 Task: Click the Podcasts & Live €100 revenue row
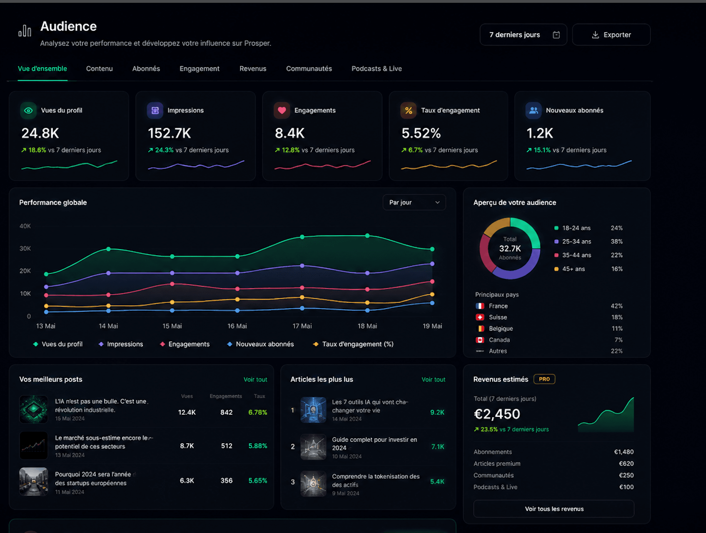554,487
